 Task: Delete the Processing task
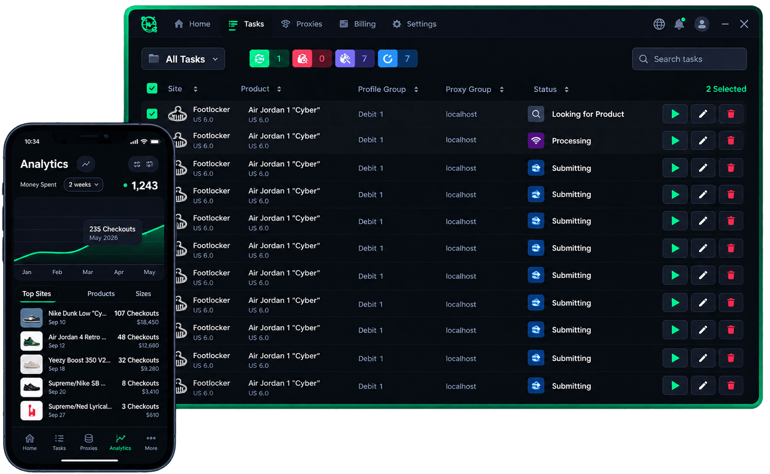731,141
